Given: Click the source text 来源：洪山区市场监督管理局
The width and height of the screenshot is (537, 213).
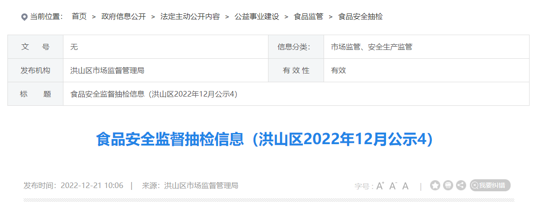Looking at the screenshot, I should coord(190,186).
